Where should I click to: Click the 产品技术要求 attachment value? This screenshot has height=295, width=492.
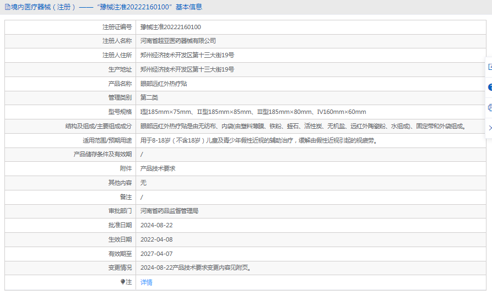(158, 168)
